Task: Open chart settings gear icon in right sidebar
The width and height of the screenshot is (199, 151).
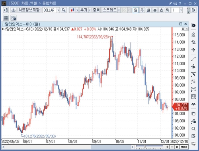Action: [x=193, y=25]
